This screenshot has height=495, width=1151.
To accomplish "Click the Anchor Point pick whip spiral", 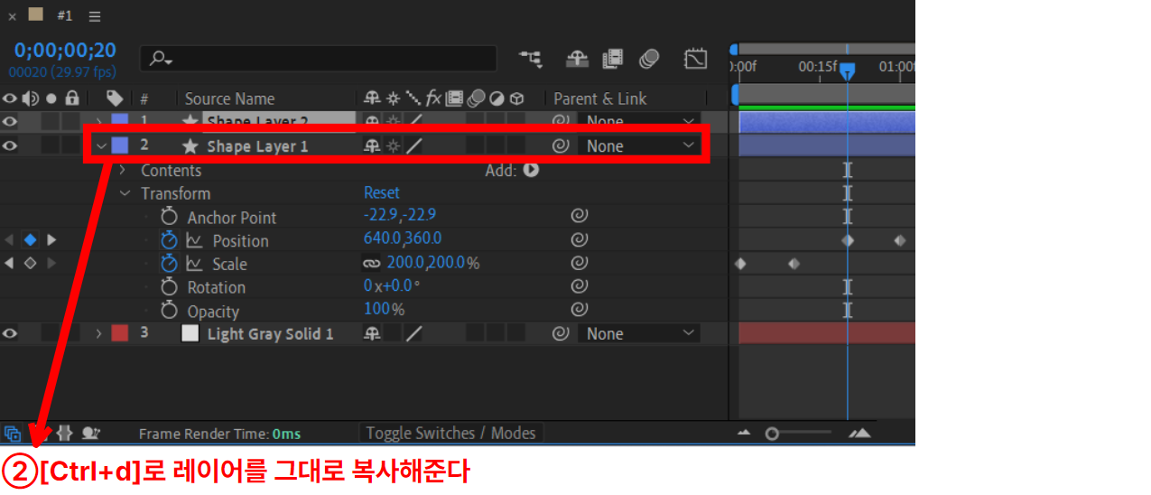I will tap(580, 216).
